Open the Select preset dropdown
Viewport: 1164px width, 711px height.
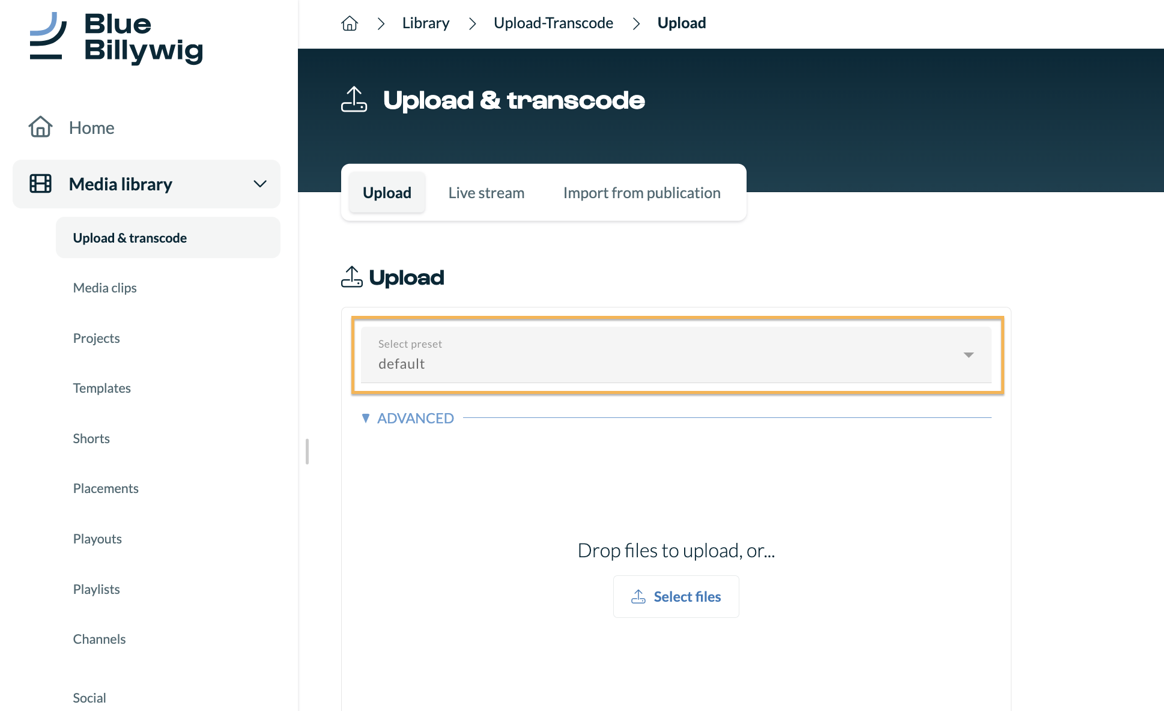click(x=676, y=355)
